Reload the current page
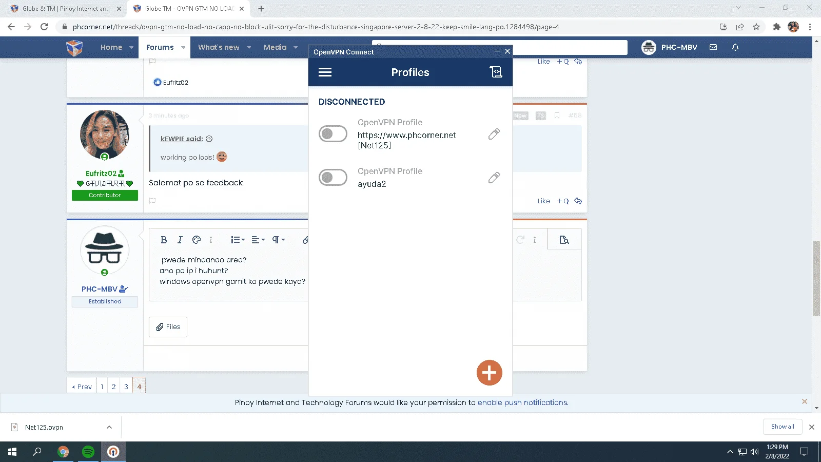Screen dimensions: 821x462 pyautogui.click(x=44, y=27)
